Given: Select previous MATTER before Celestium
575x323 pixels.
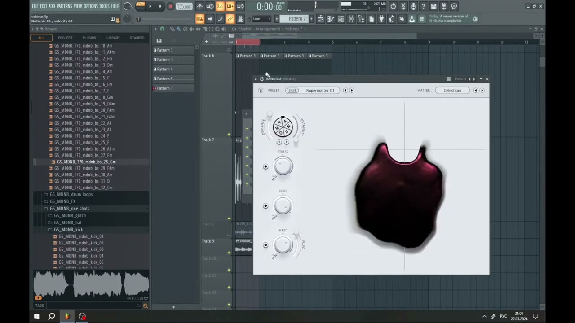Looking at the screenshot, I should (x=476, y=90).
